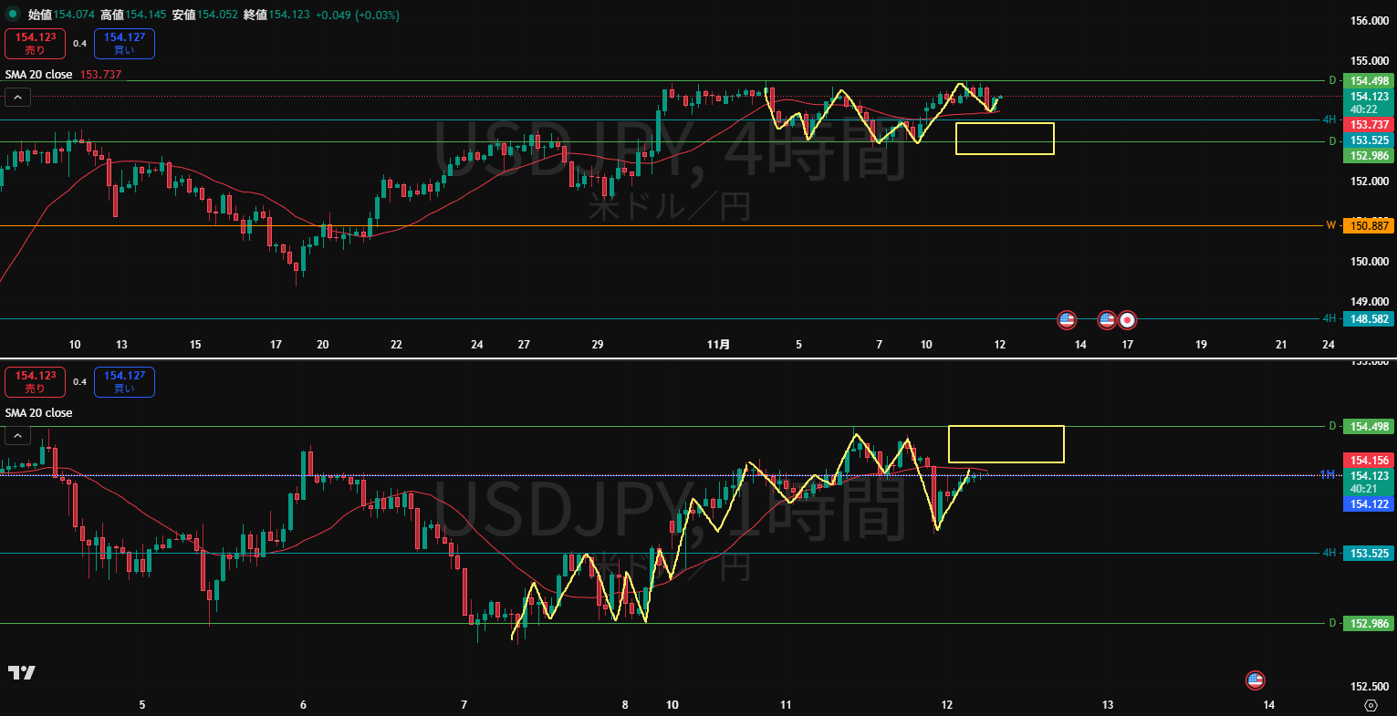Select SMA 20 close legend on upper chart
This screenshot has height=716, width=1397.
point(39,75)
